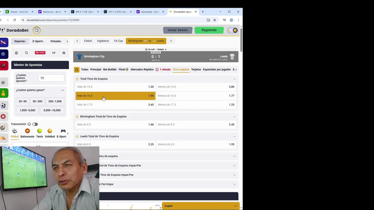Show more sport icons after E-Sport
374x210 pixels.
click(x=68, y=134)
